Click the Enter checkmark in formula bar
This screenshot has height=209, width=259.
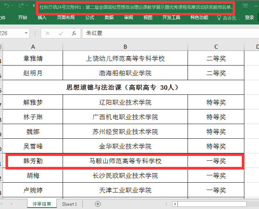click(x=60, y=33)
